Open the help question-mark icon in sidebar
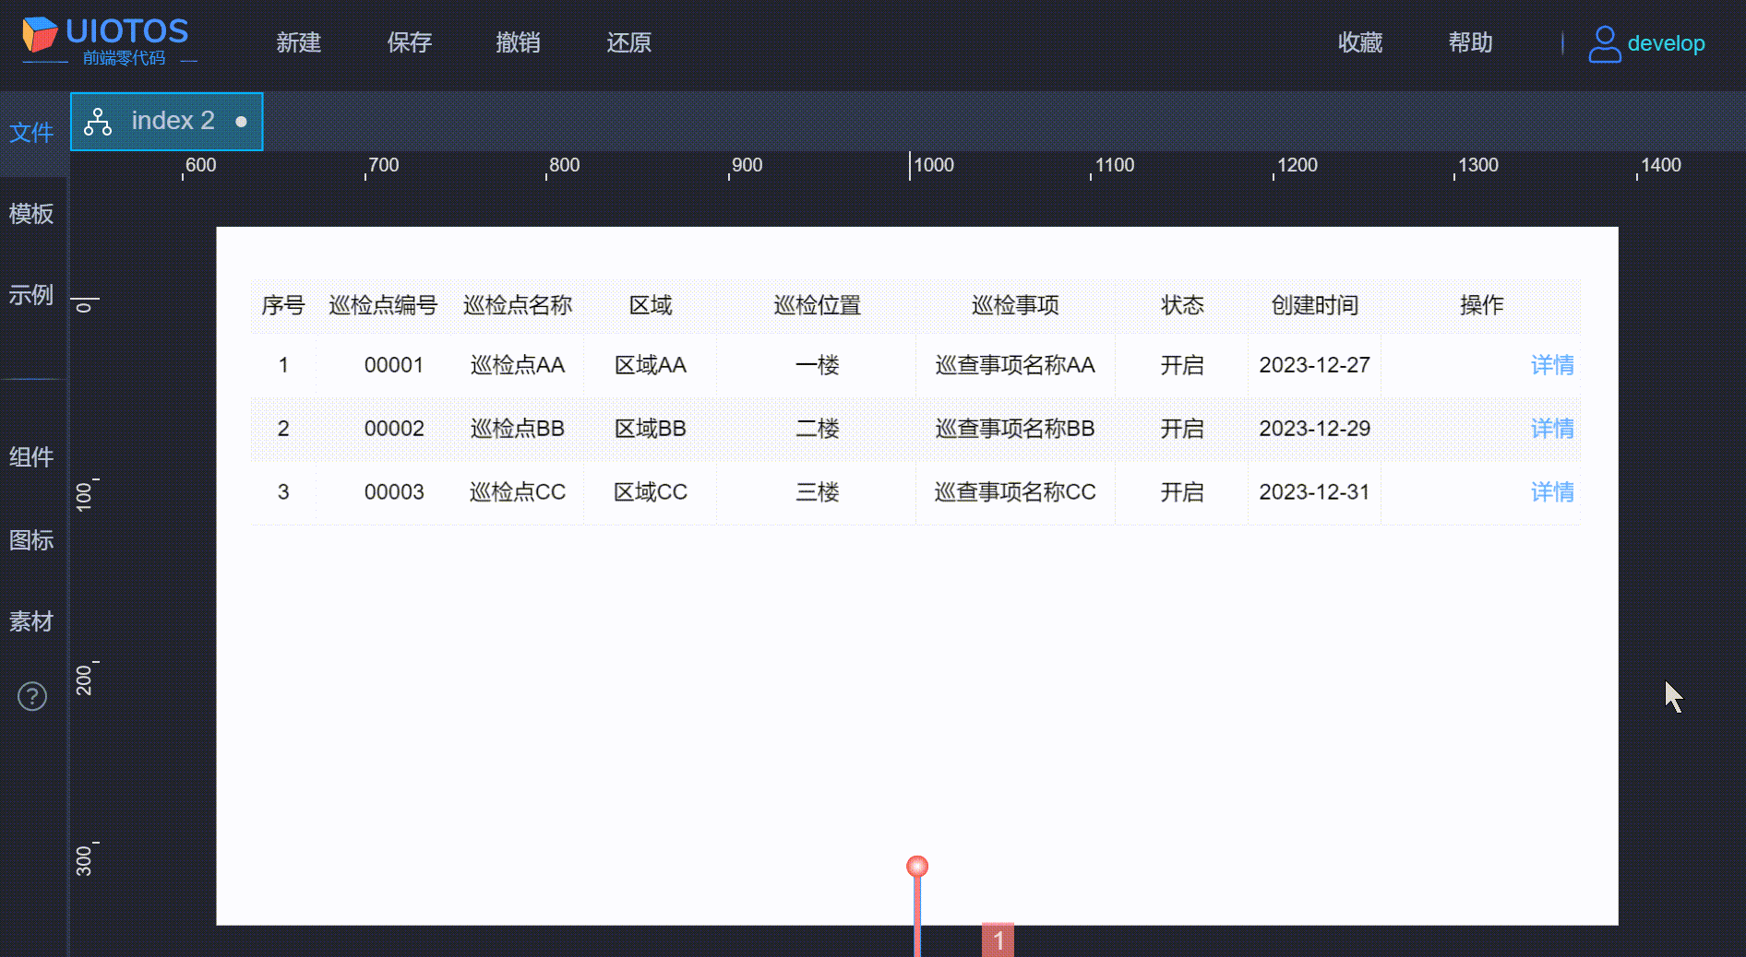Image resolution: width=1746 pixels, height=957 pixels. tap(31, 697)
